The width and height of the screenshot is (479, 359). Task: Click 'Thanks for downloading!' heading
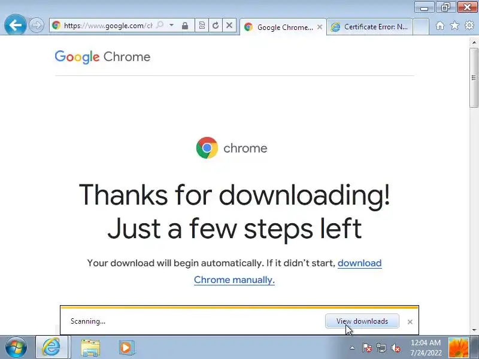tap(234, 195)
